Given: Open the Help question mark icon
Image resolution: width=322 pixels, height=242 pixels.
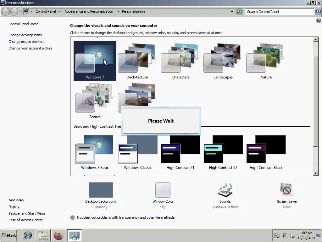Looking at the screenshot, I should point(319,20).
